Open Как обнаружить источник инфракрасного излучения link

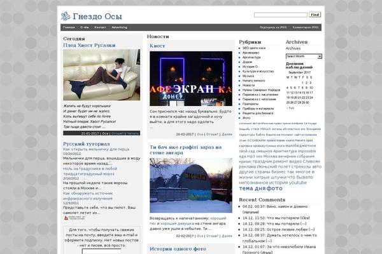[x=88, y=196]
